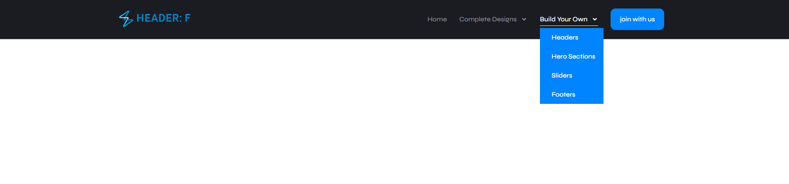The width and height of the screenshot is (789, 184).
Task: Click the underline below Build Your Own
Action: [569, 26]
